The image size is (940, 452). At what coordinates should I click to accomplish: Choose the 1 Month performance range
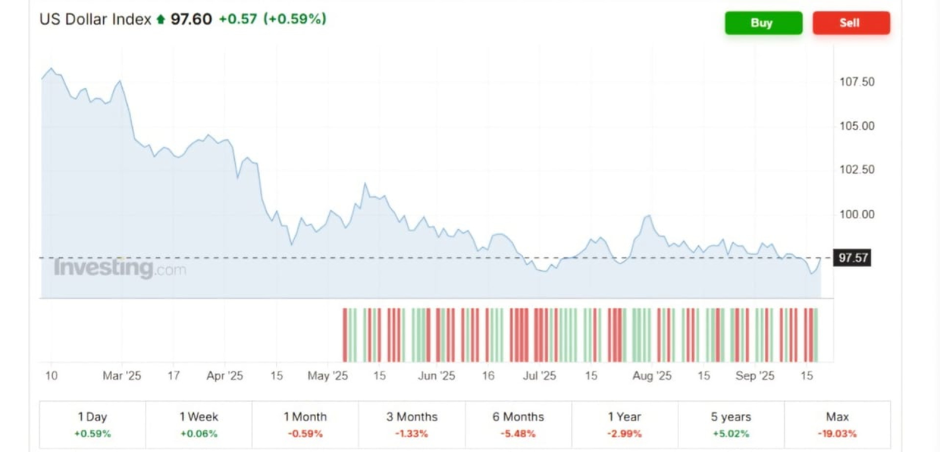tap(305, 424)
